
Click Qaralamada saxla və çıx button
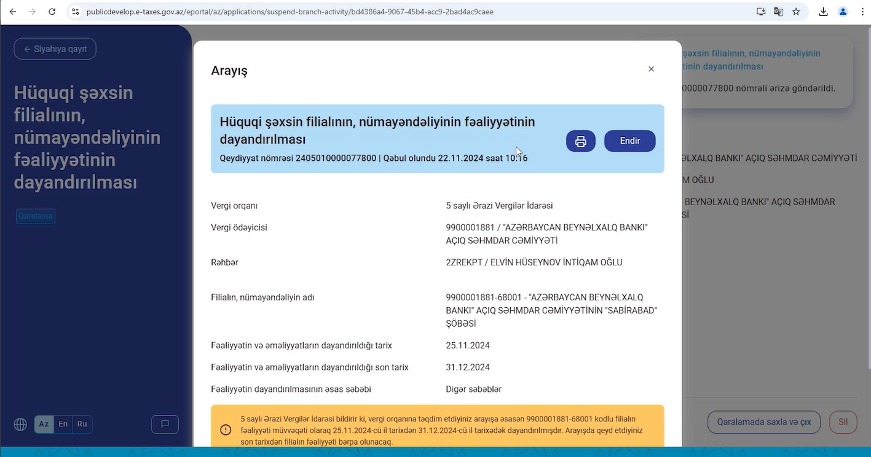[x=764, y=423]
